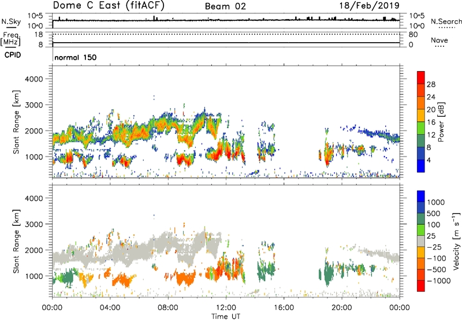Click the '4' power colorbar tick
The width and height of the screenshot is (462, 320).
[429, 160]
